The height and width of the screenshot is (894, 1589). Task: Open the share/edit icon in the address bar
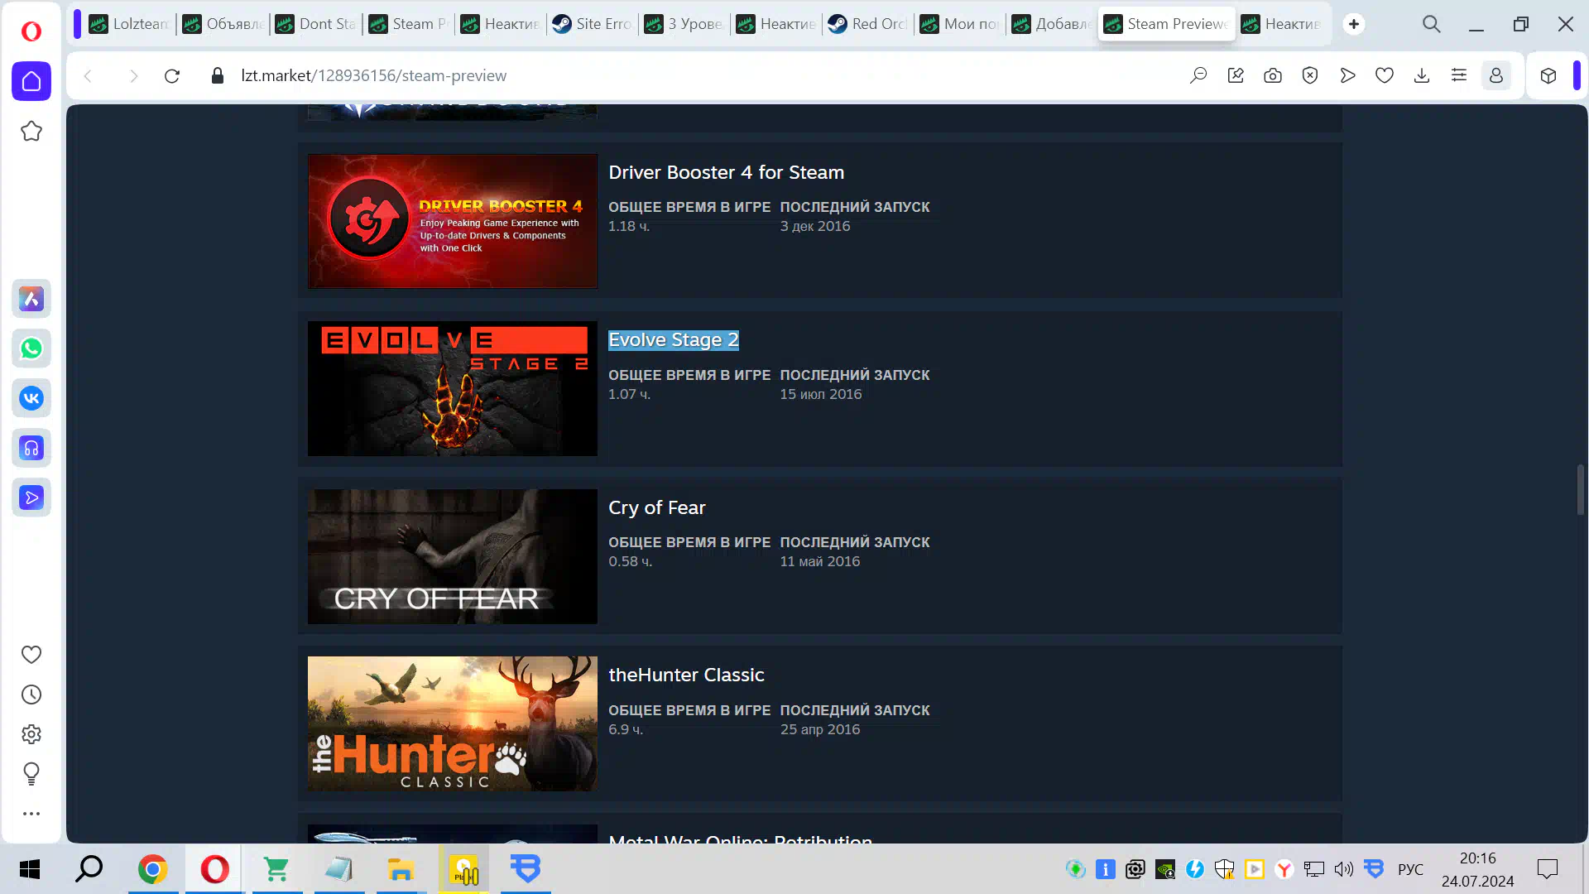point(1236,75)
